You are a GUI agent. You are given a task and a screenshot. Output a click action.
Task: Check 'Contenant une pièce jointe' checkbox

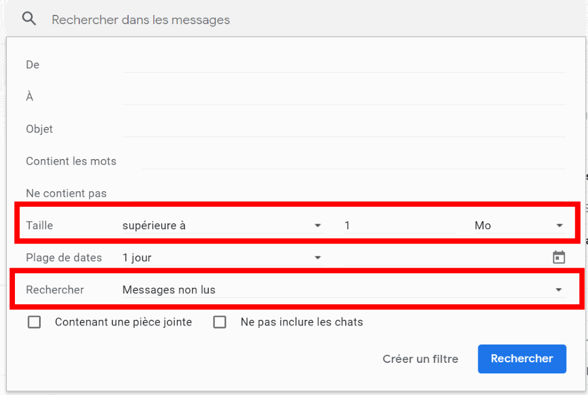pyautogui.click(x=34, y=322)
